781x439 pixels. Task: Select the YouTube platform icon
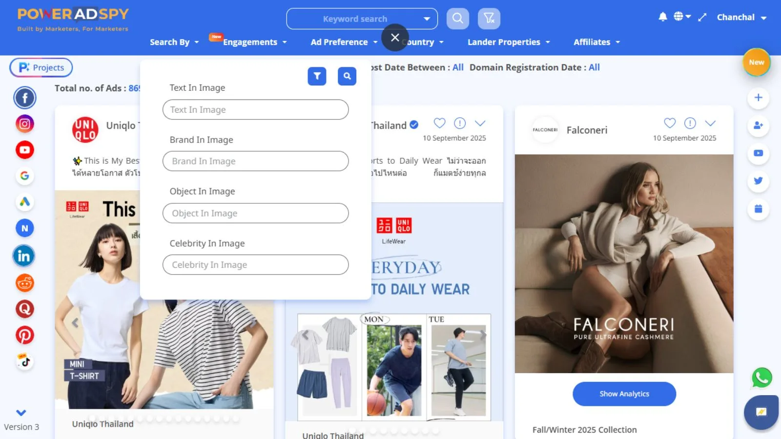tap(25, 150)
